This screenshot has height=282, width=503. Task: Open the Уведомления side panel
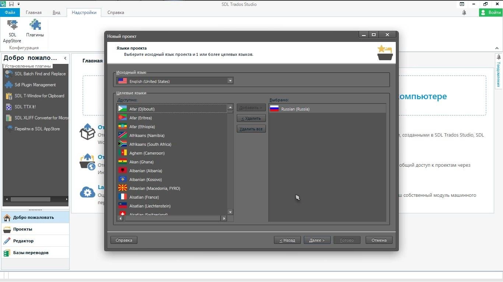[x=499, y=71]
